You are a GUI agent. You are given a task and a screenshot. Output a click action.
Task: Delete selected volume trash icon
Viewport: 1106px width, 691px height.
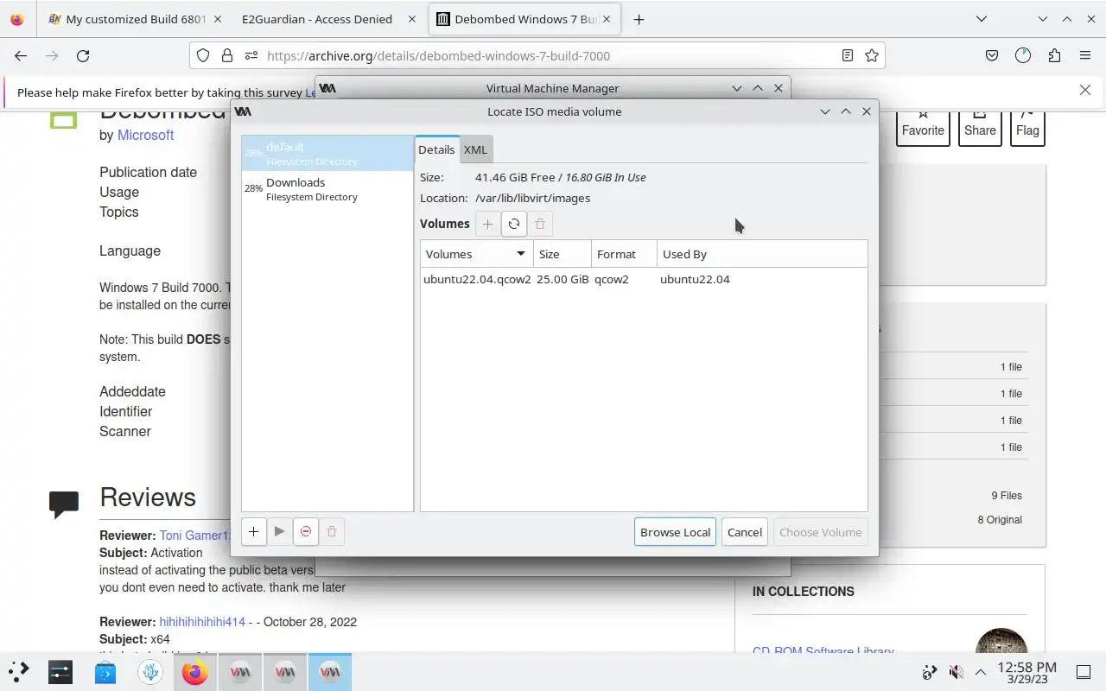click(540, 224)
